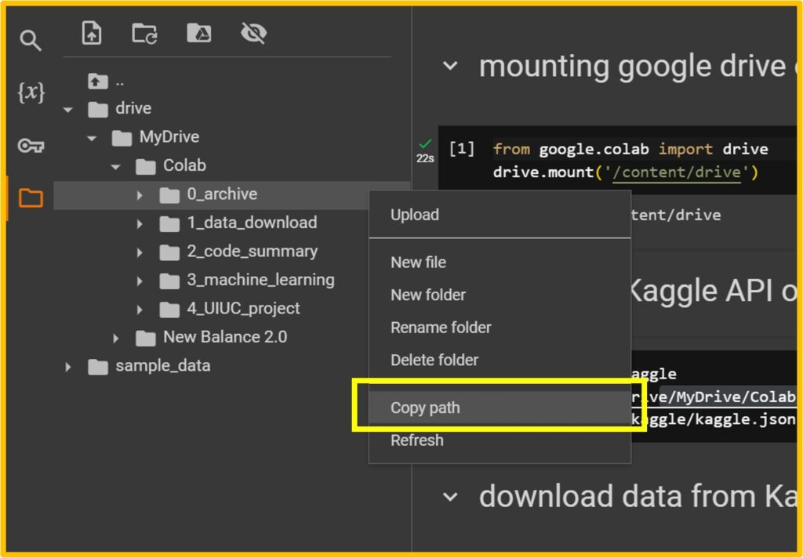
Task: Click Delete folder menu option
Action: [x=434, y=361]
